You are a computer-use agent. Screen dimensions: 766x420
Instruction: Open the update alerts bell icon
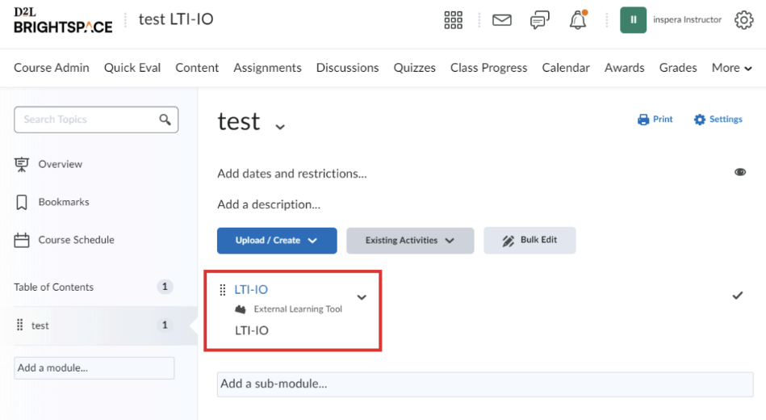tap(578, 20)
